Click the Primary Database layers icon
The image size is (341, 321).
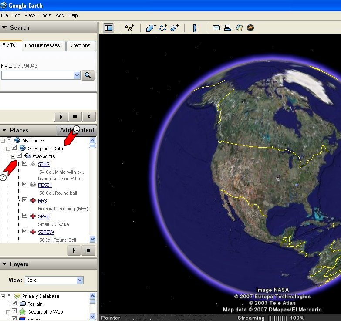17,296
